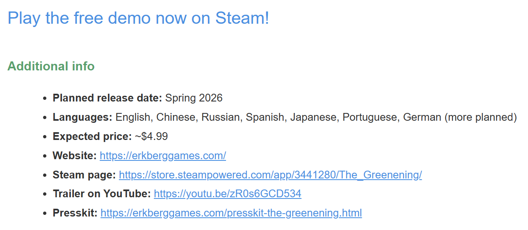Open the Steam store page link for The Greenening
The width and height of the screenshot is (528, 230).
270,175
